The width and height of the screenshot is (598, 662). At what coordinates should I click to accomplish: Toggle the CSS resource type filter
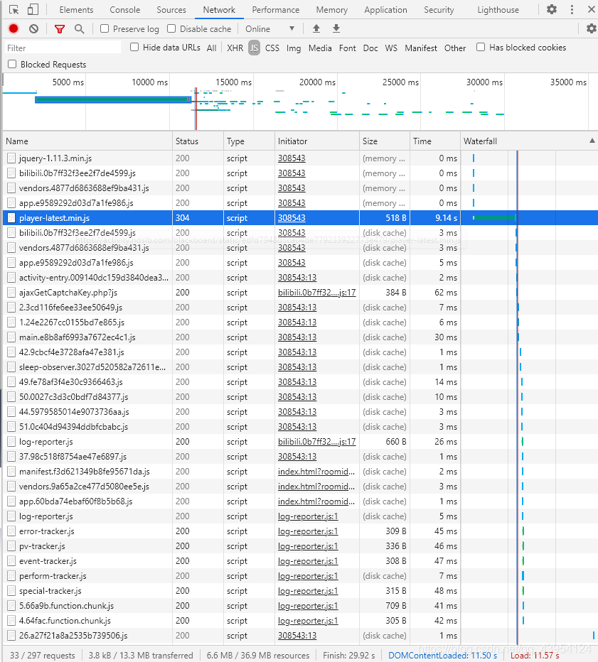click(x=272, y=48)
